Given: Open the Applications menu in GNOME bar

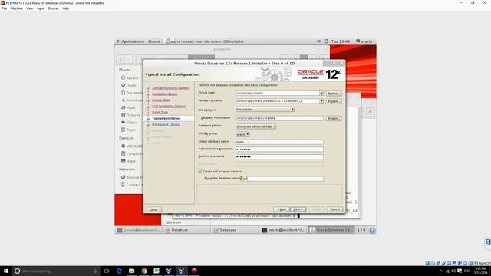Looking at the screenshot, I should [x=130, y=41].
